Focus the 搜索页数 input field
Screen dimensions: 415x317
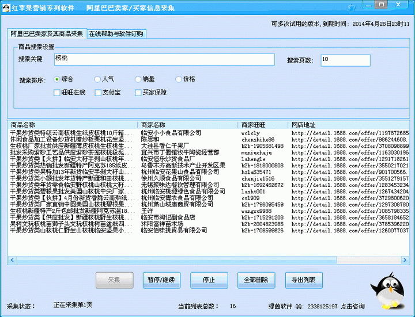tap(345, 60)
